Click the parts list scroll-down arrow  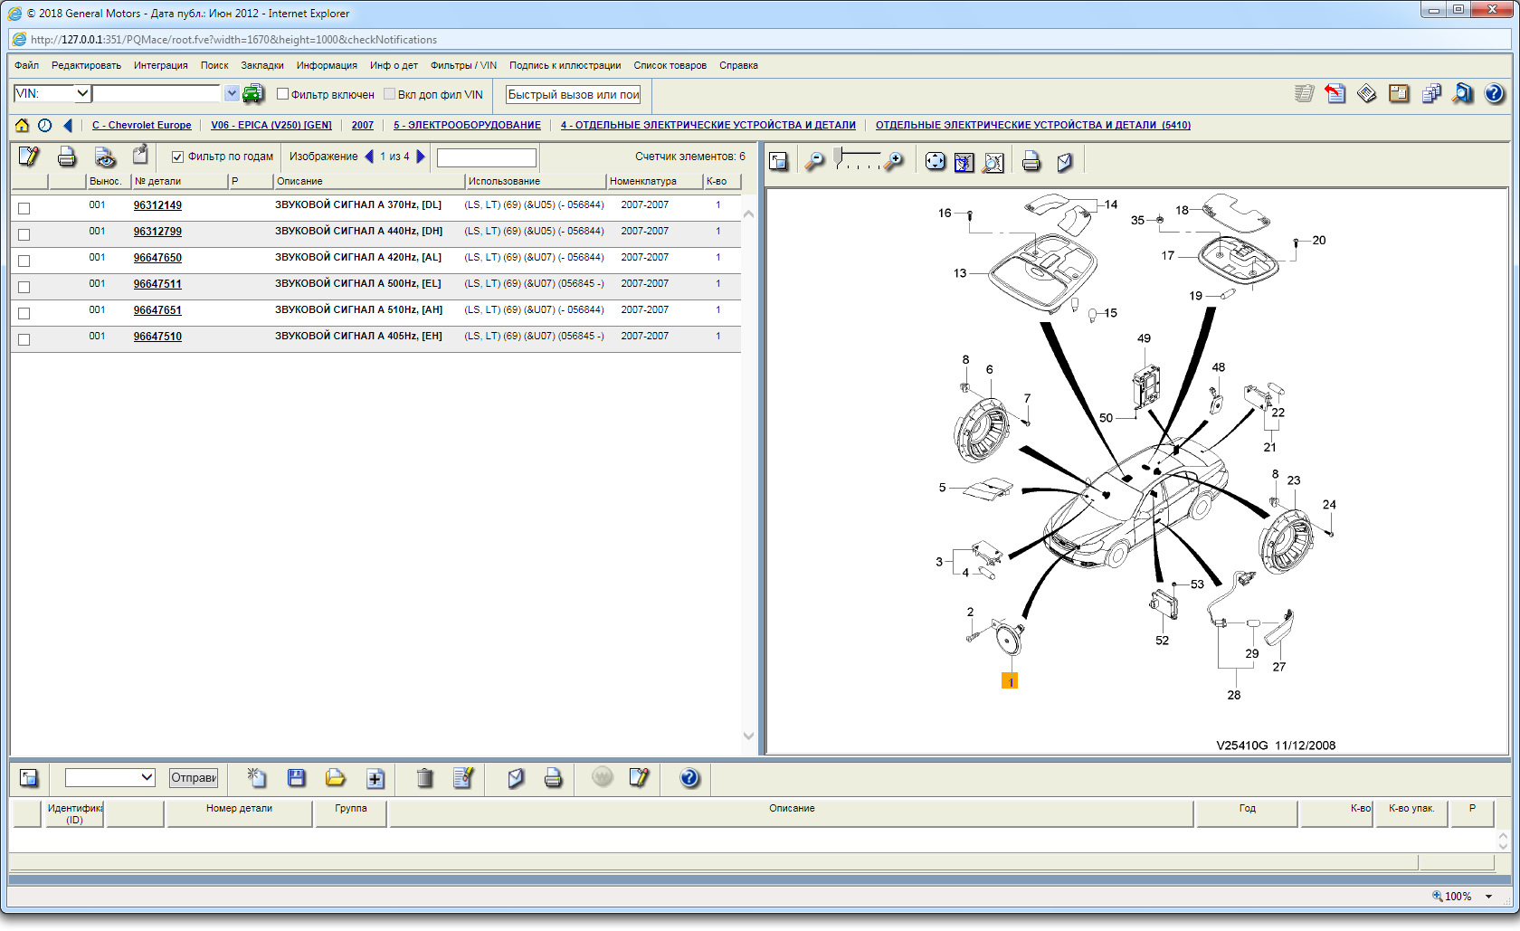point(748,736)
